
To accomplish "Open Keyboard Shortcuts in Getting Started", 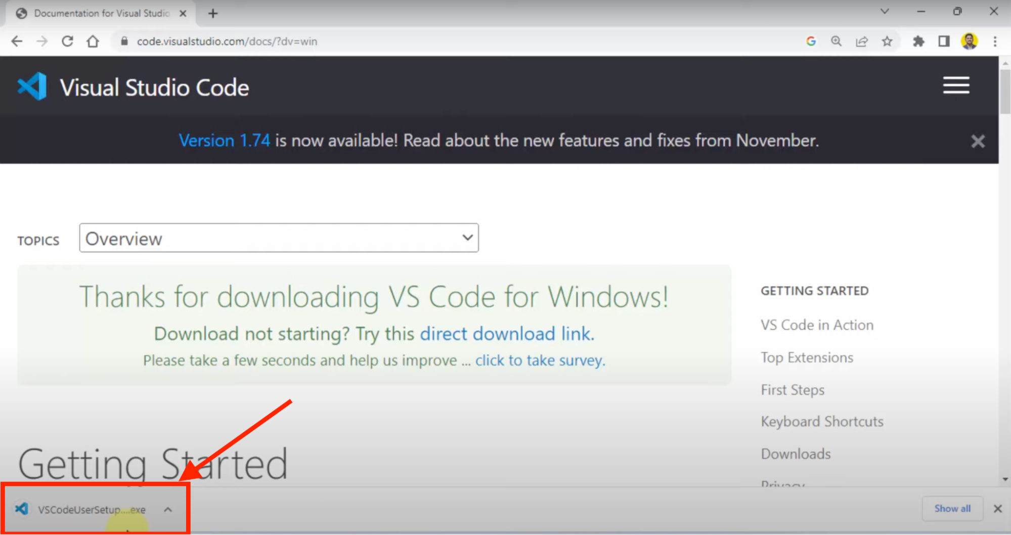I will point(822,422).
